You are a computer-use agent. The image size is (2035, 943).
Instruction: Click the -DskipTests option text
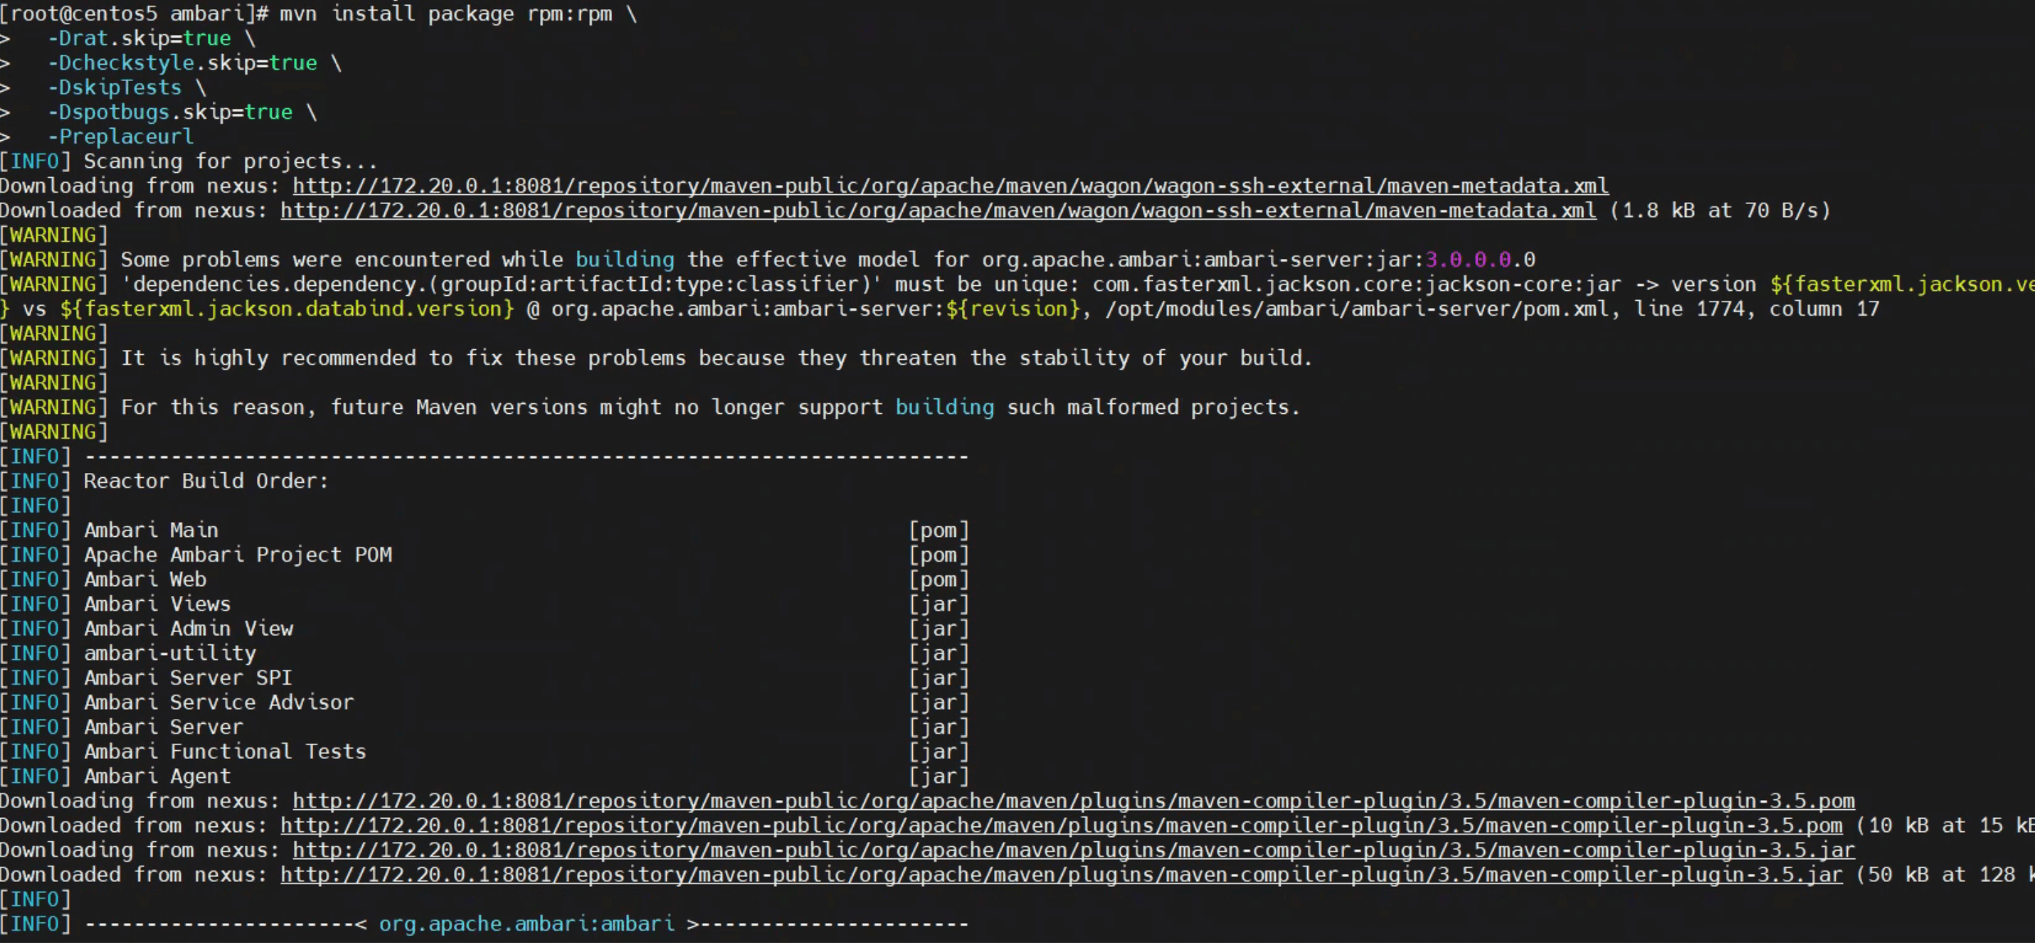[115, 87]
